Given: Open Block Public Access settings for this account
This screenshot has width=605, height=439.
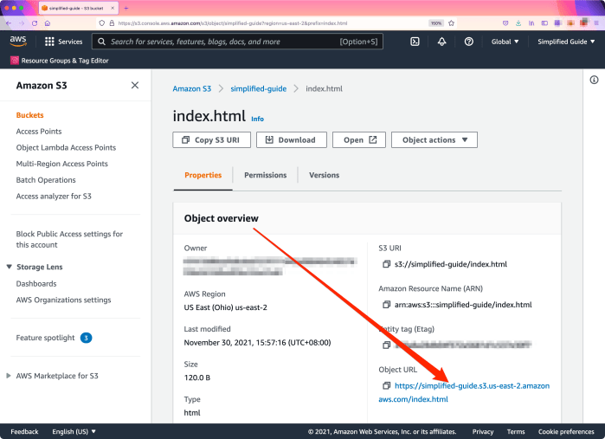Looking at the screenshot, I should click(69, 239).
